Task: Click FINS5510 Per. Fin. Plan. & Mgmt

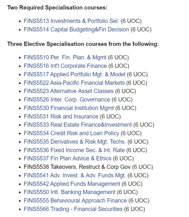Action: pos(65,57)
